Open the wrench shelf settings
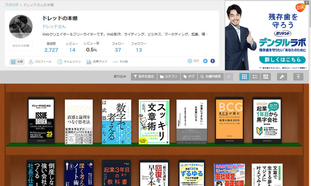The width and height of the screenshot is (311, 186). pos(282,77)
